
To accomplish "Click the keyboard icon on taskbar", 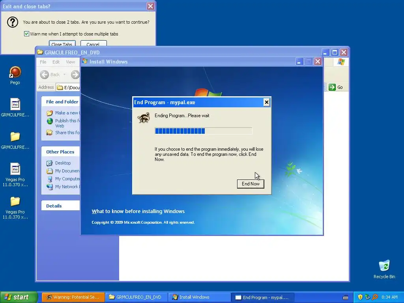I will pos(346,297).
